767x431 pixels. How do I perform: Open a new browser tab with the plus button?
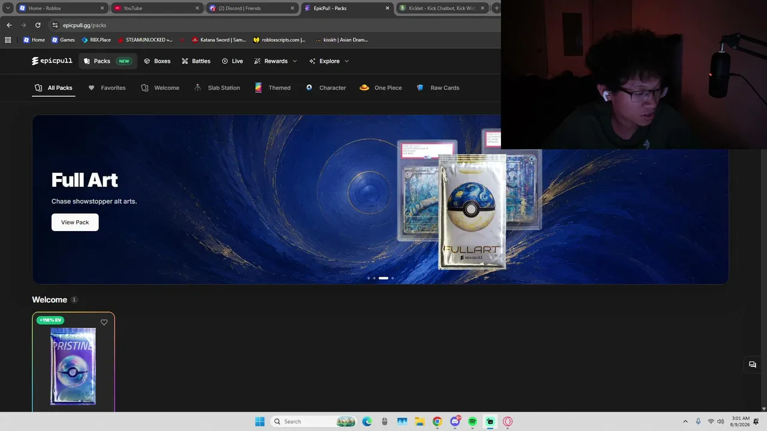(496, 8)
